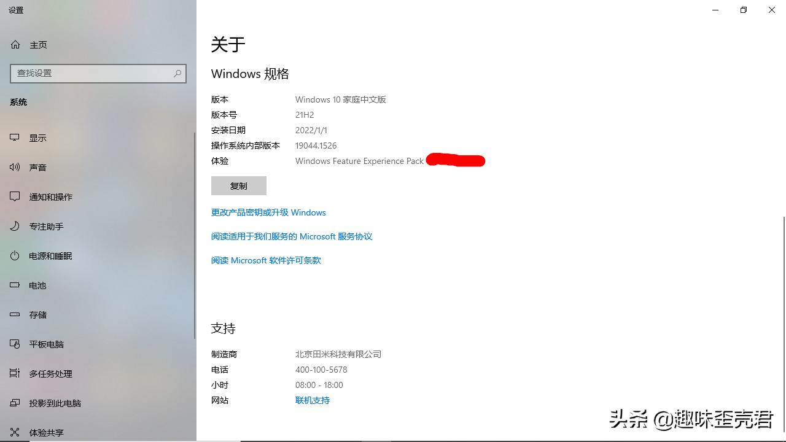Click the window restore button

(742, 10)
